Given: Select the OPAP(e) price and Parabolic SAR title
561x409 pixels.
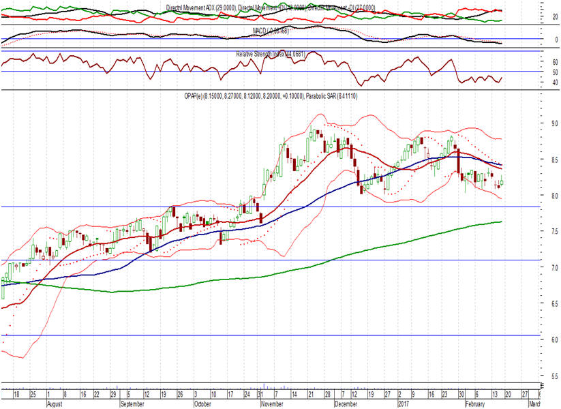Looking at the screenshot, I should (x=271, y=95).
